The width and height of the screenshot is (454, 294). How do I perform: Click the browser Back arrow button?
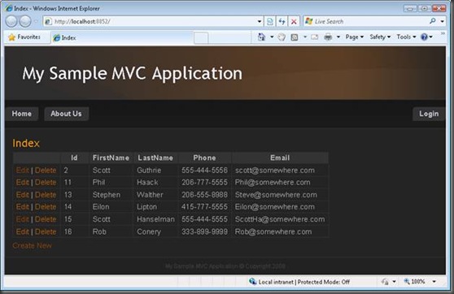click(11, 21)
